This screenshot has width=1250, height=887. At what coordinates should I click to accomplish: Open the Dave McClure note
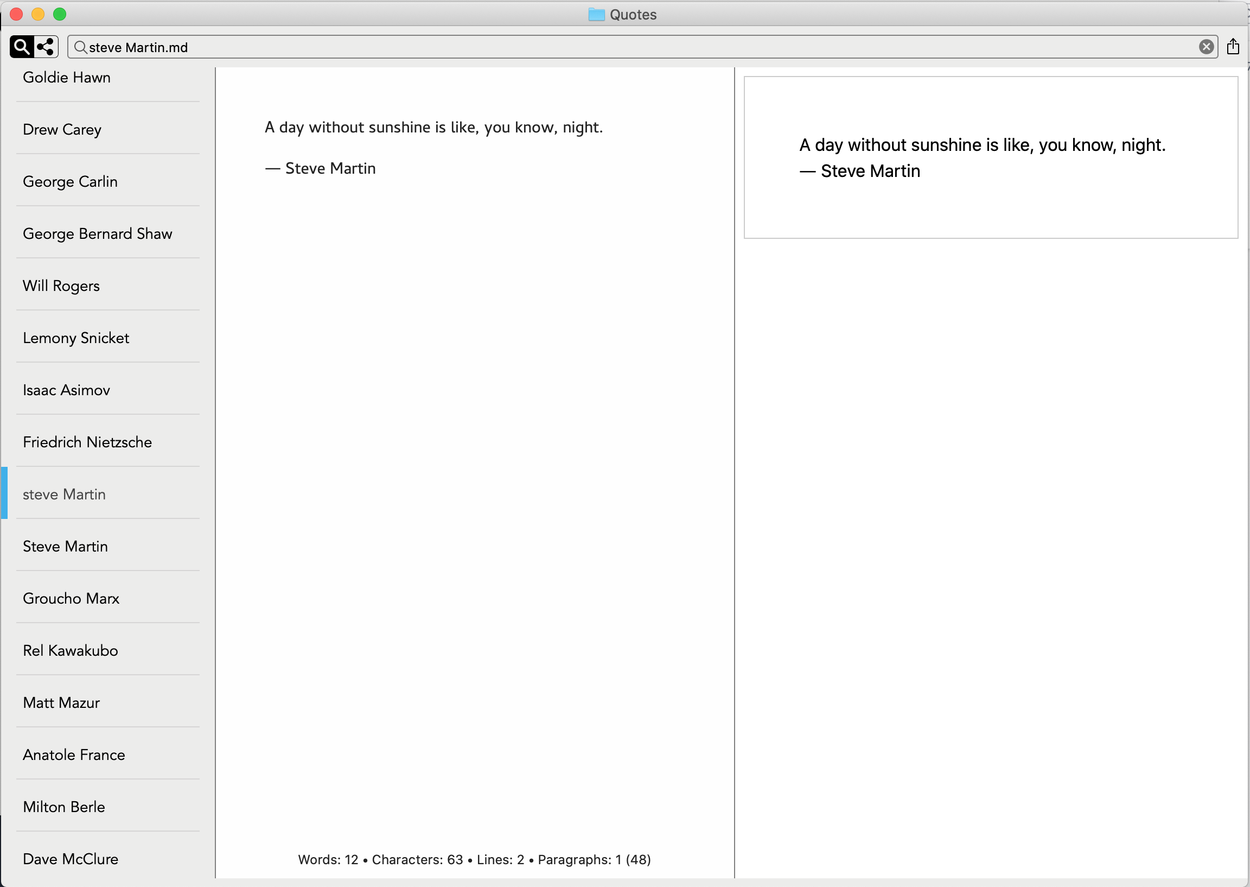click(71, 859)
